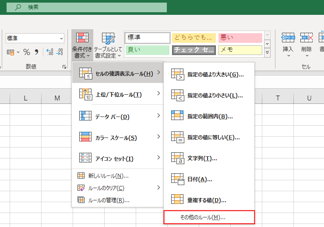Viewport: 324px width, 227px height.
Task: Expand the 挿入 dropdown arrow
Action: point(289,55)
